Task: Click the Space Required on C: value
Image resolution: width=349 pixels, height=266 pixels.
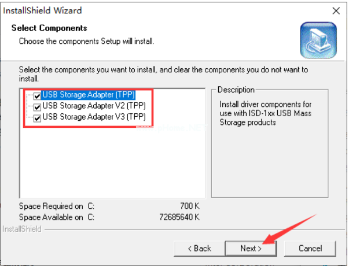Action: coord(189,205)
